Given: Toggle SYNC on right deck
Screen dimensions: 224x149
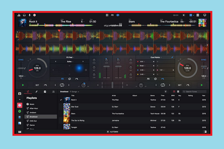Looking at the screenshot, I should 204,60.
